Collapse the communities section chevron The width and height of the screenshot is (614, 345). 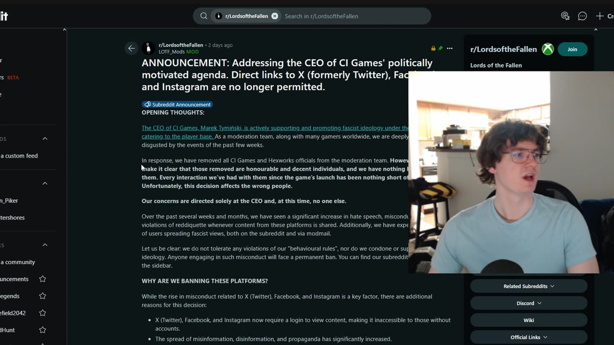(45, 245)
